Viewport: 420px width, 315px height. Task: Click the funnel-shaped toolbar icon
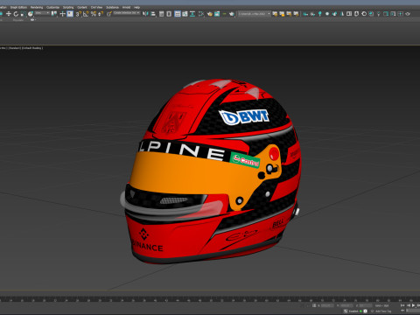[378, 14]
